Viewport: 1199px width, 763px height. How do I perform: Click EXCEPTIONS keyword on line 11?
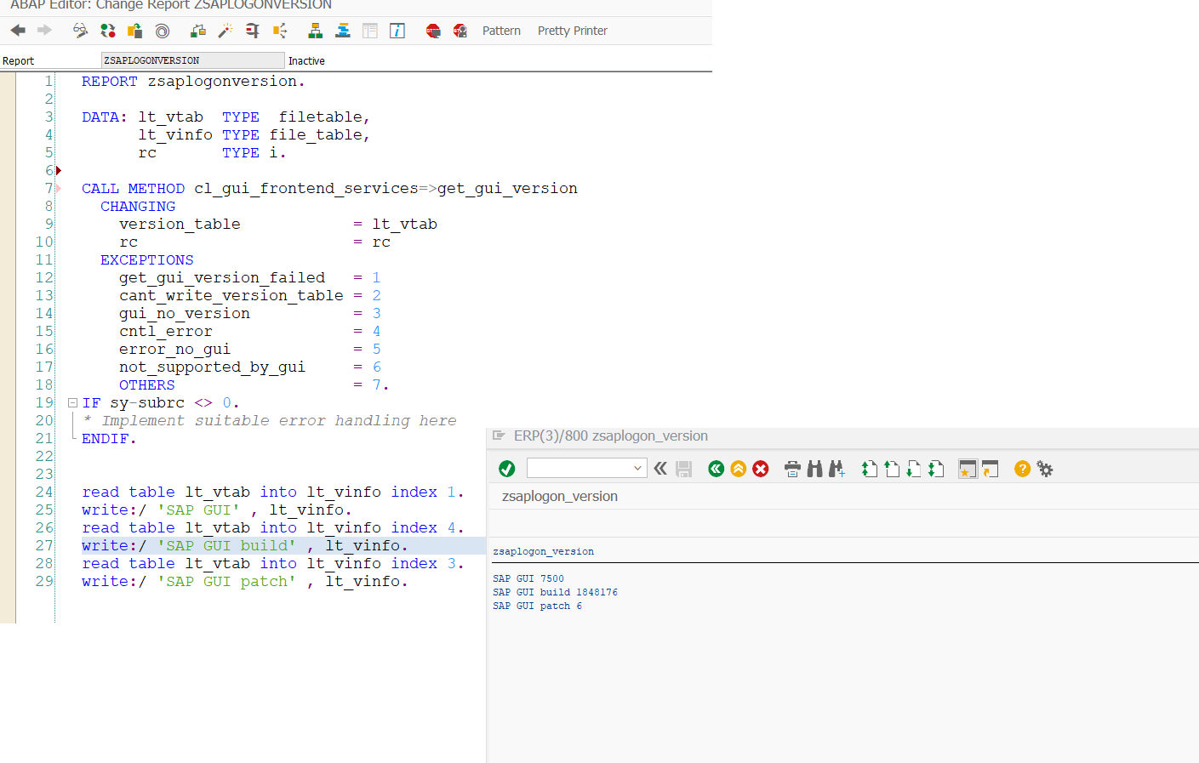147,260
